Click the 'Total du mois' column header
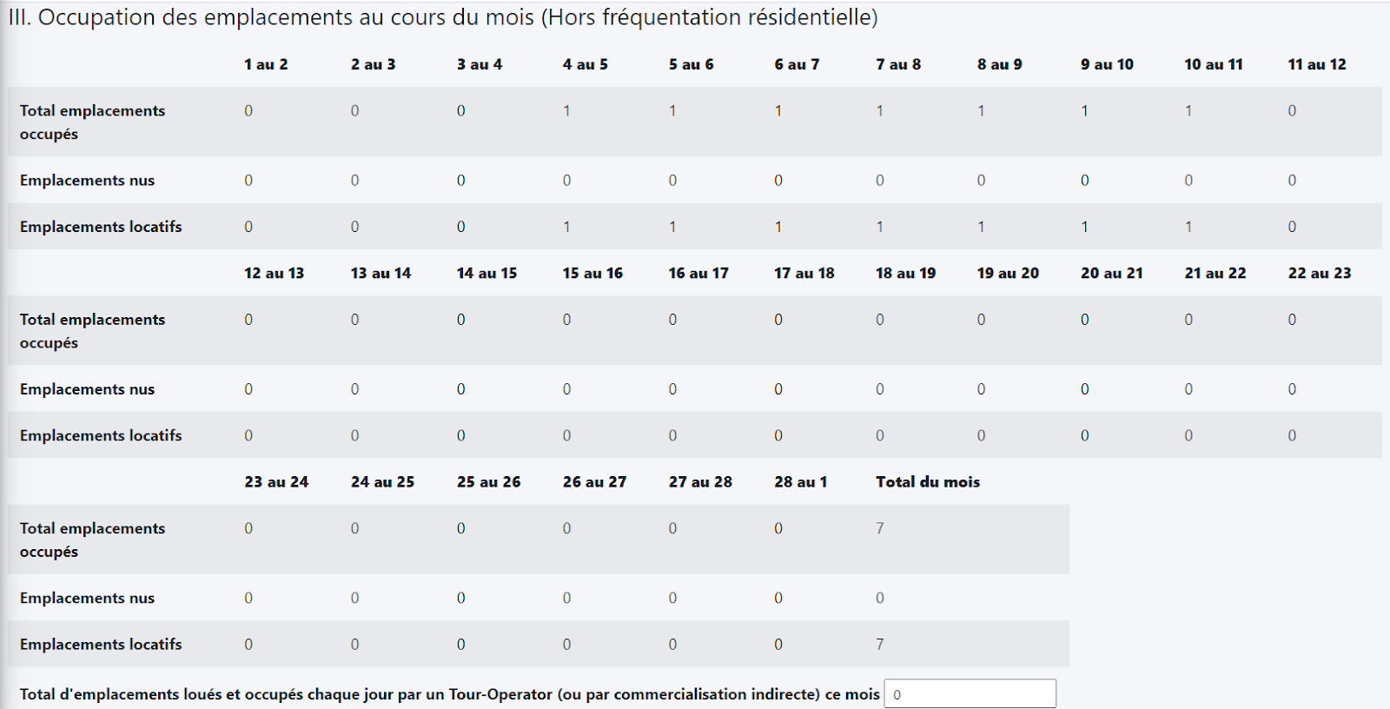Viewport: 1390px width, 709px height. 927,481
